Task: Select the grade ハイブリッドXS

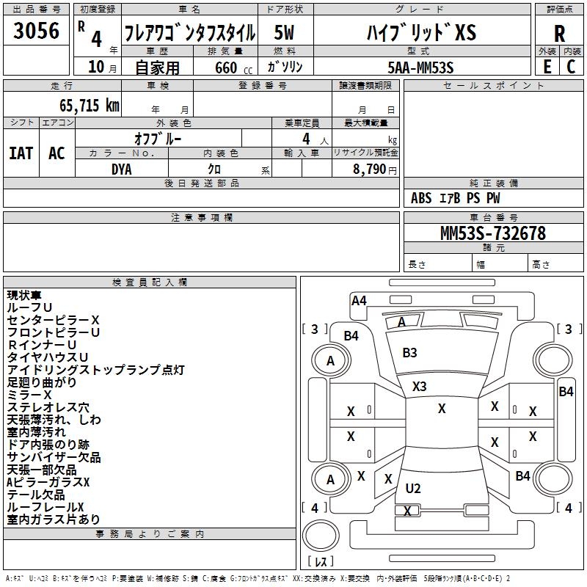Action: click(421, 32)
